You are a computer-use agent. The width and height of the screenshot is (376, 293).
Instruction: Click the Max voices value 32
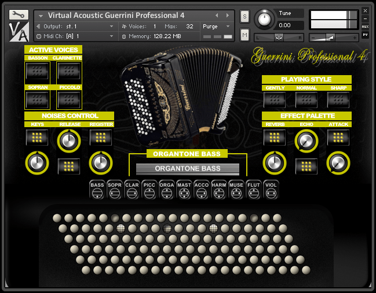click(x=189, y=27)
